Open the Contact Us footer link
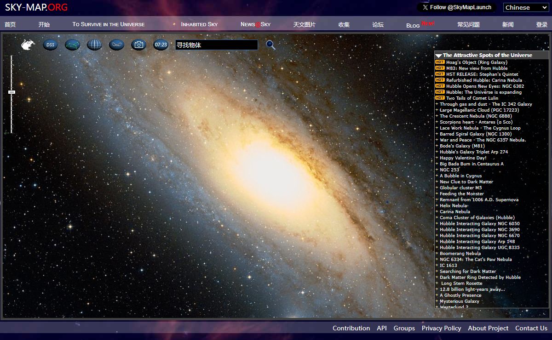The width and height of the screenshot is (552, 340). tap(531, 328)
